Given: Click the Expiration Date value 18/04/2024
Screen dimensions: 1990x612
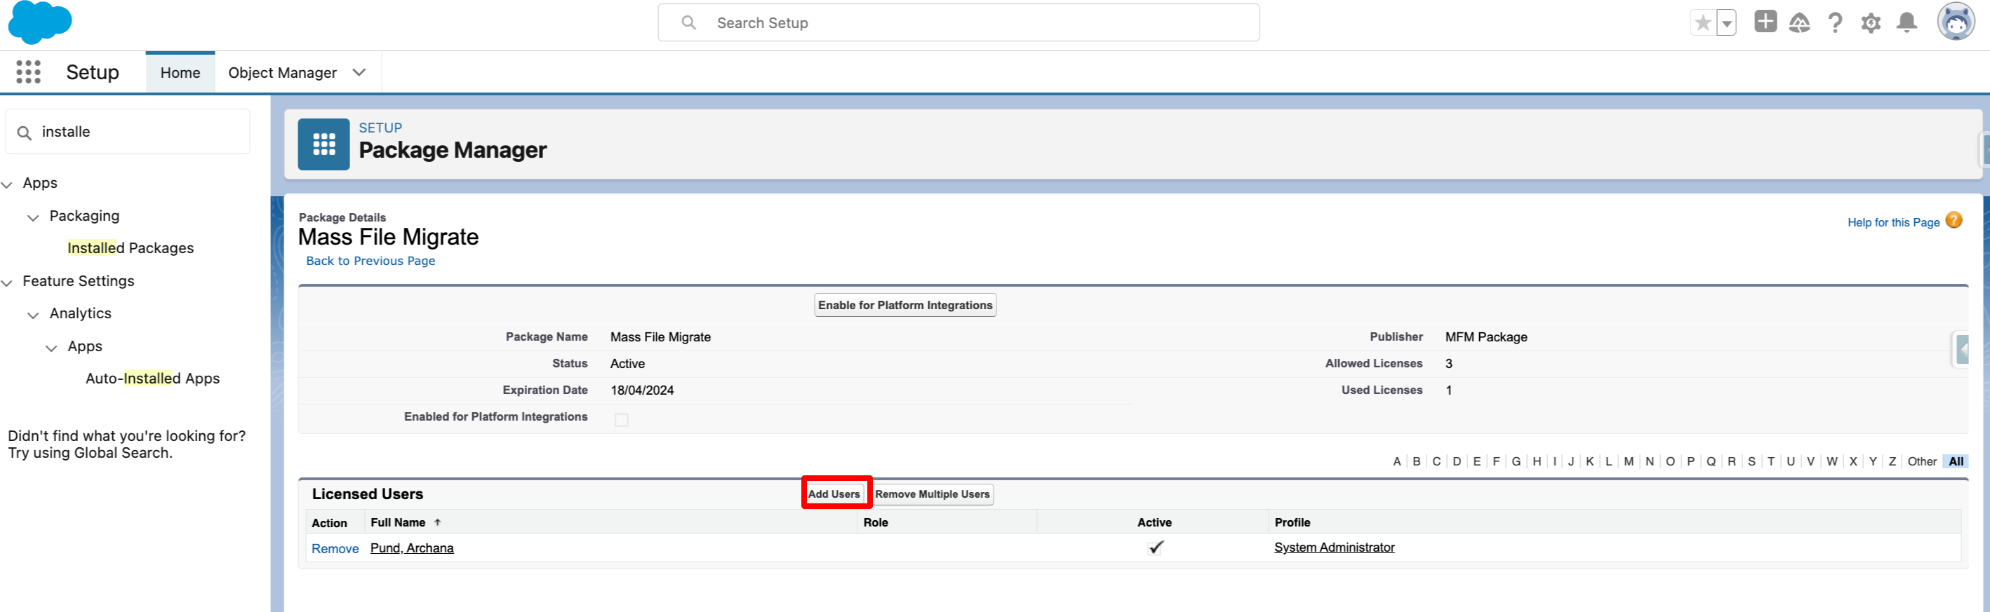Looking at the screenshot, I should point(642,390).
